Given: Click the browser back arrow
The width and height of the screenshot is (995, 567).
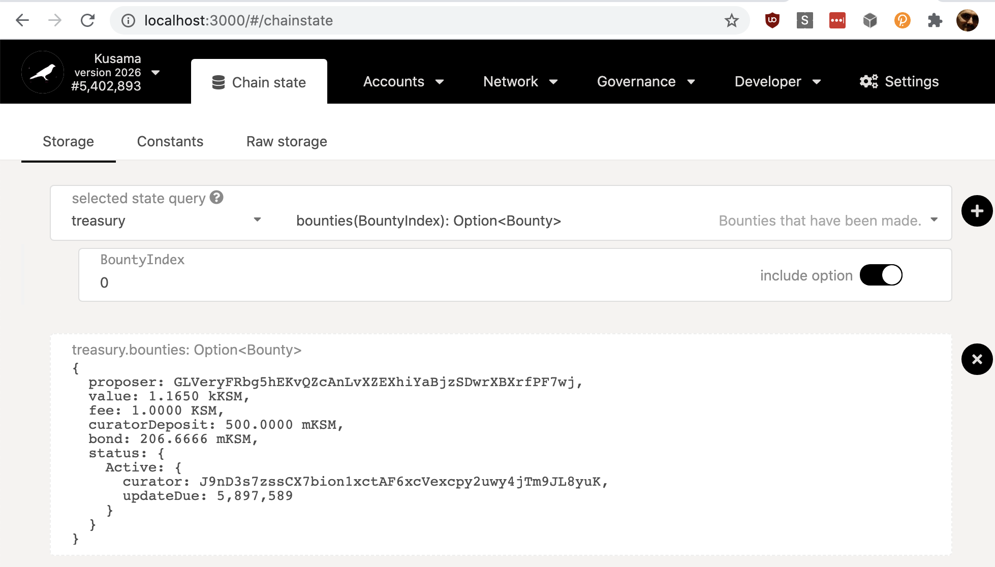Looking at the screenshot, I should 22,20.
